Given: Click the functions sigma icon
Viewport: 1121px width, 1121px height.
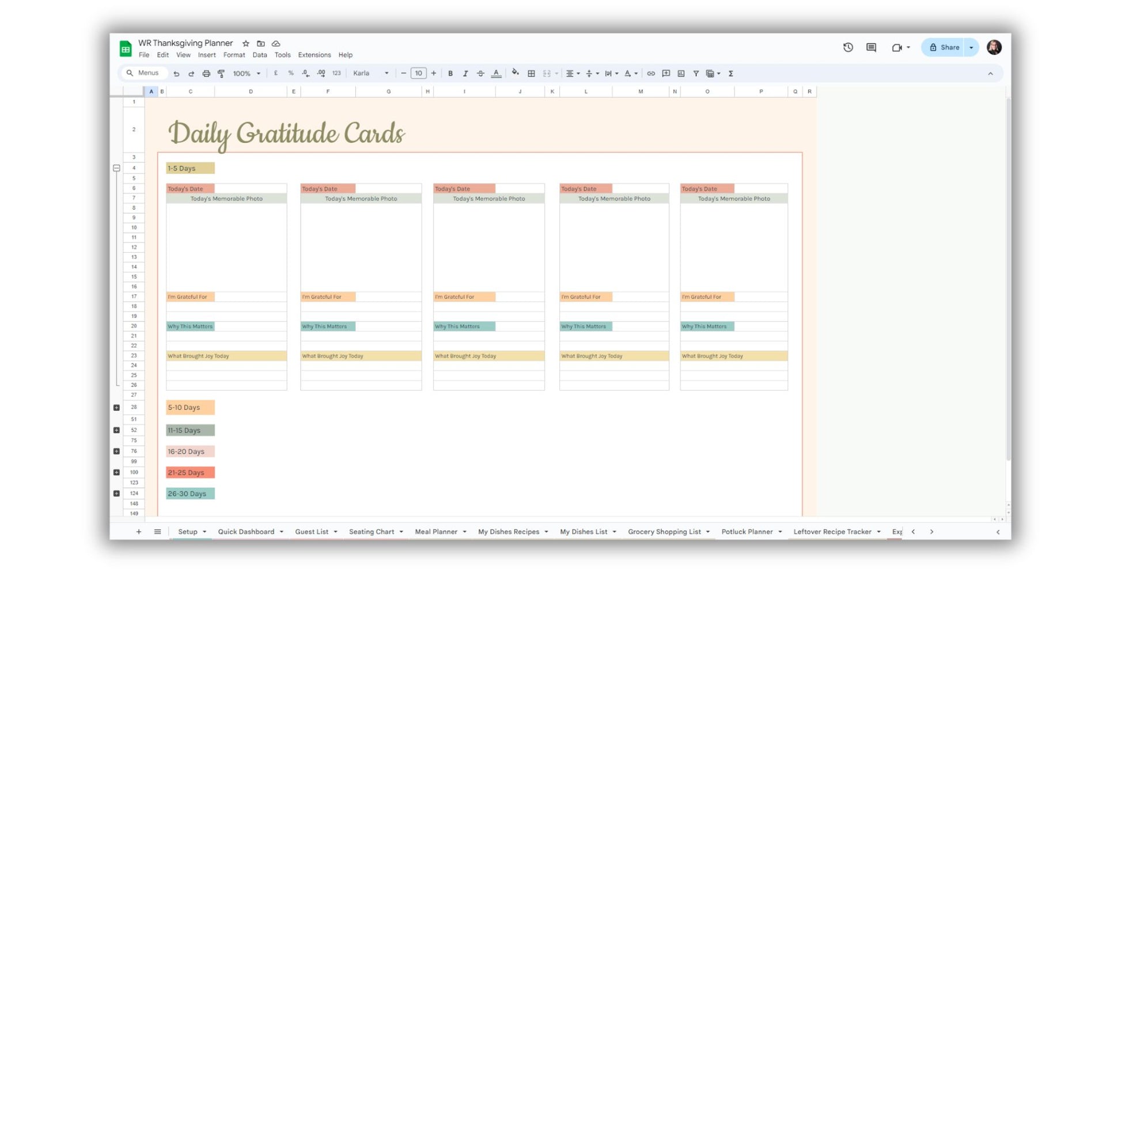Looking at the screenshot, I should [x=731, y=74].
